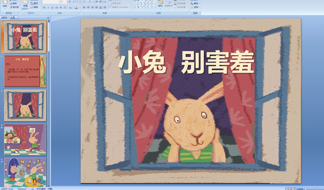Open the Character Spacing (AV) menu
Image resolution: width=324 pixels, height=190 pixels.
click(65, 8)
